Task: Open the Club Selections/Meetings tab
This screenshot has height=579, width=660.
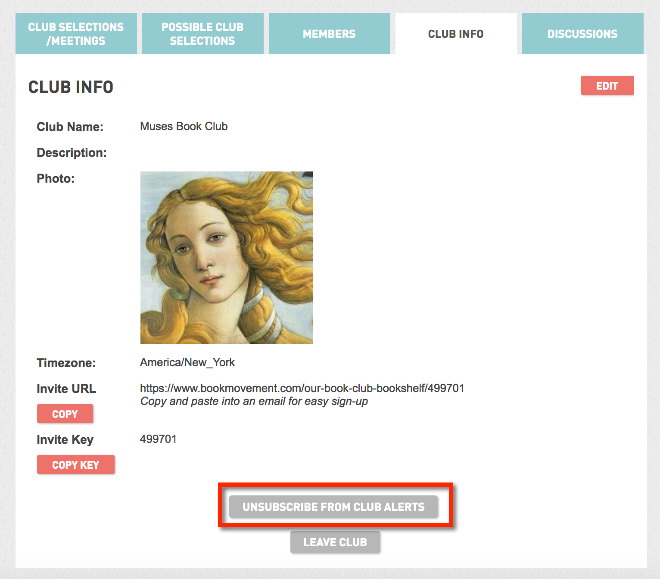Action: 76,34
